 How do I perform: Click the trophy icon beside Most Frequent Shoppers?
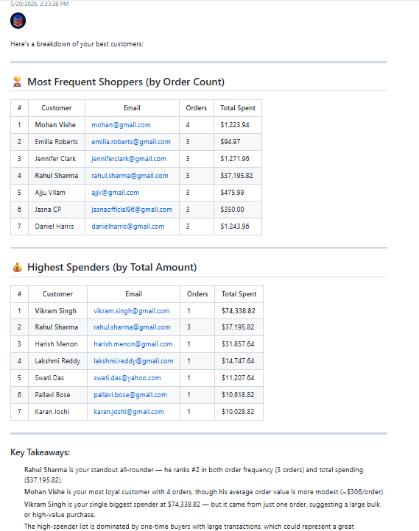point(17,82)
